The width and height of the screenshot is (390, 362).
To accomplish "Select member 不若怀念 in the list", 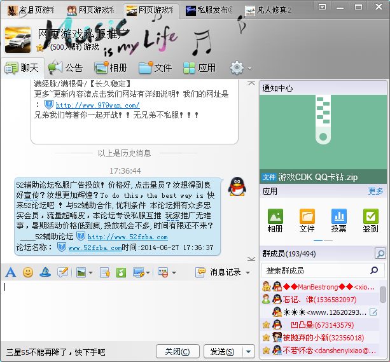I will pos(321,351).
